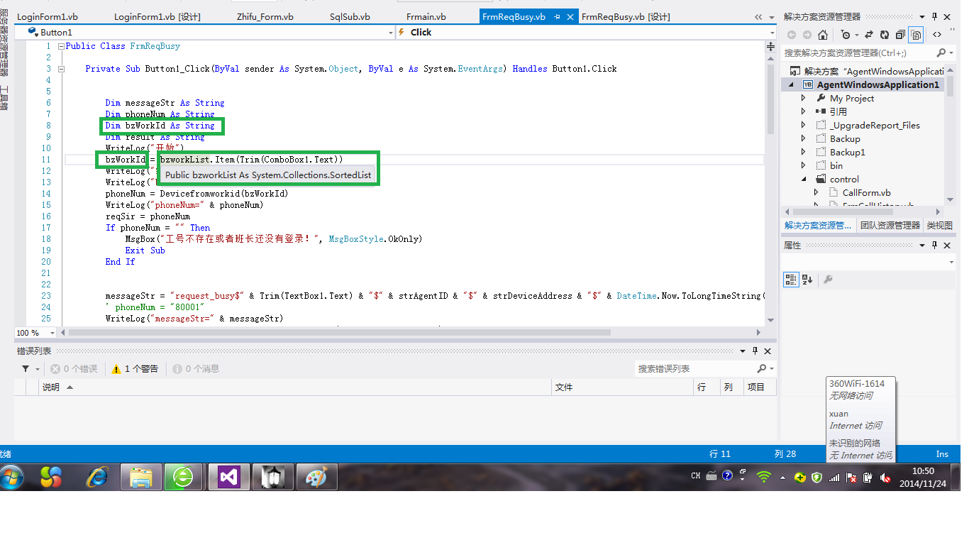
Task: Expand CallForm.vb node
Action: click(816, 192)
